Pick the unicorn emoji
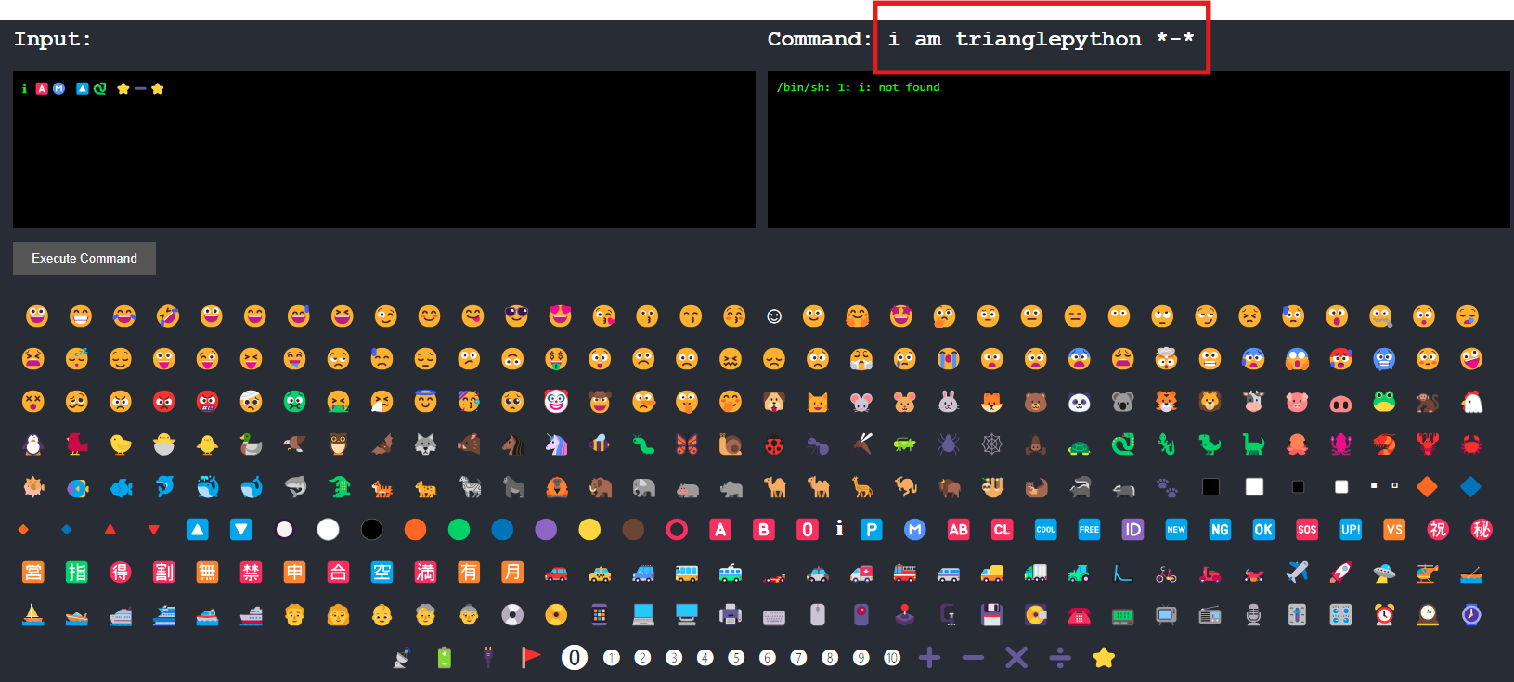 pos(556,444)
